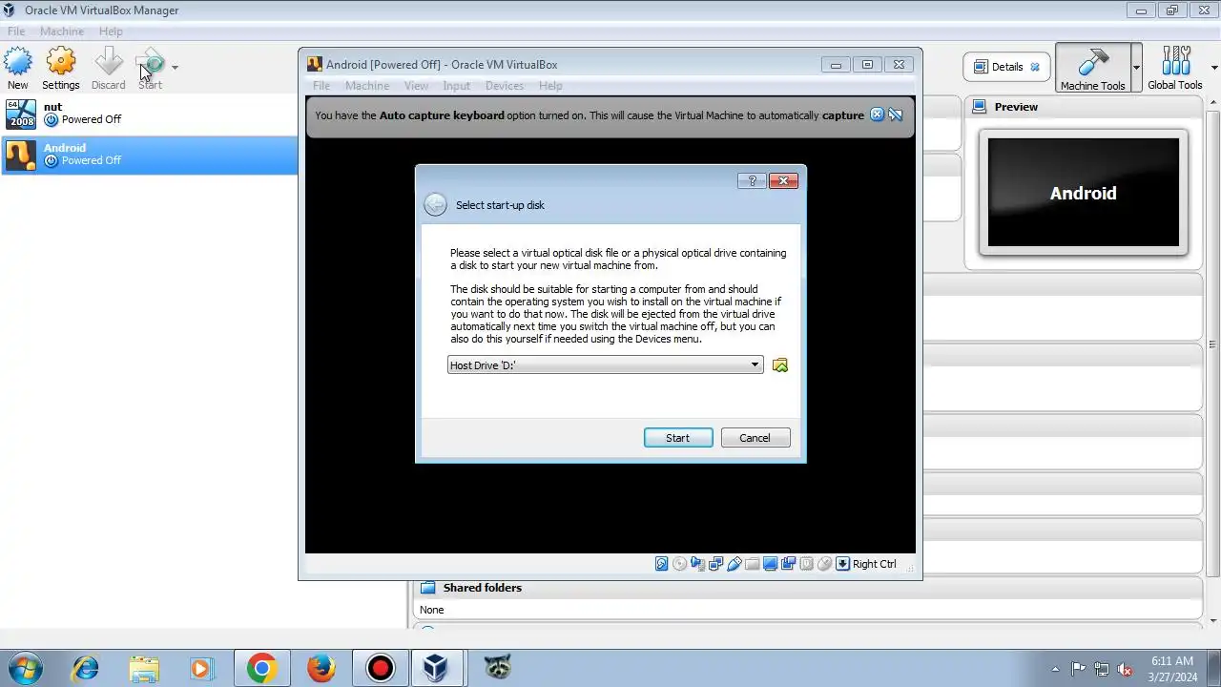Expand the Machine Tools dropdown arrow

point(1136,68)
